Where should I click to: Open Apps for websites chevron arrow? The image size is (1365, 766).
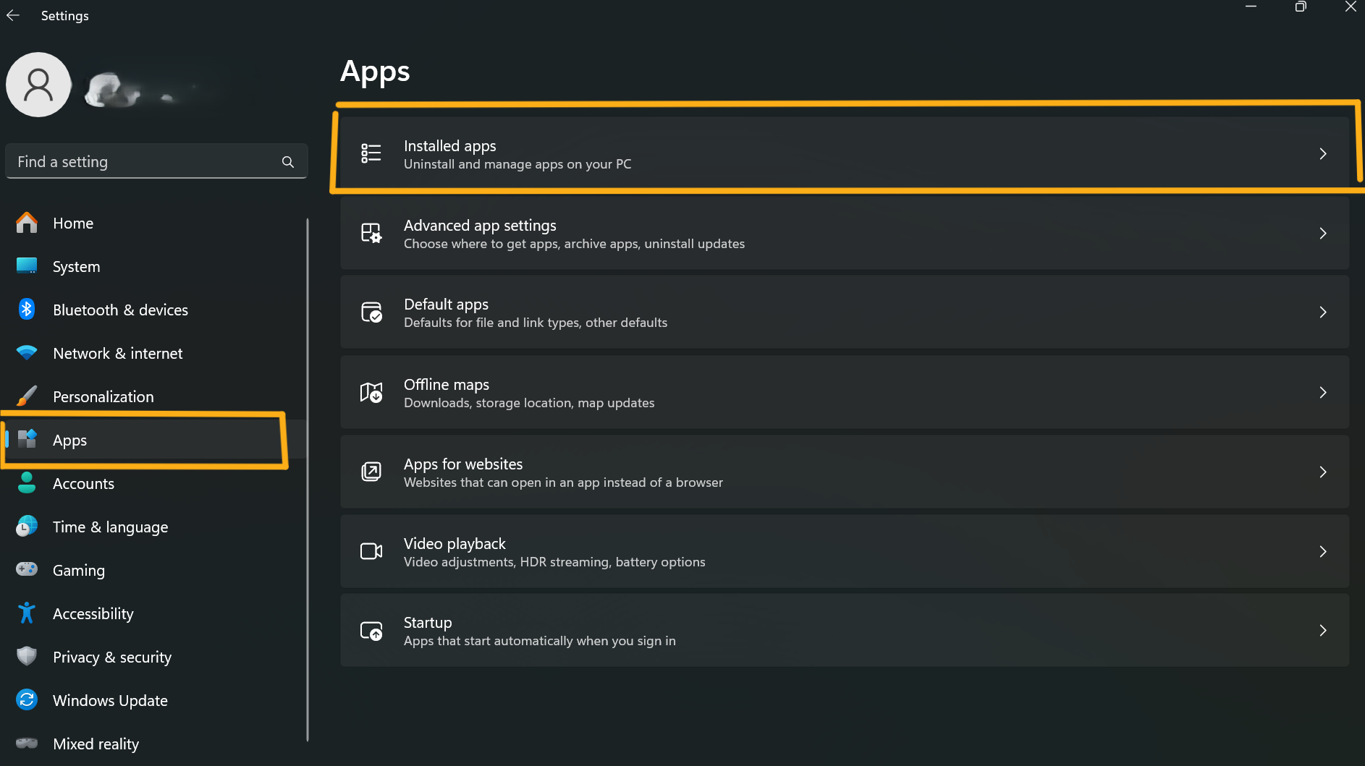1322,472
